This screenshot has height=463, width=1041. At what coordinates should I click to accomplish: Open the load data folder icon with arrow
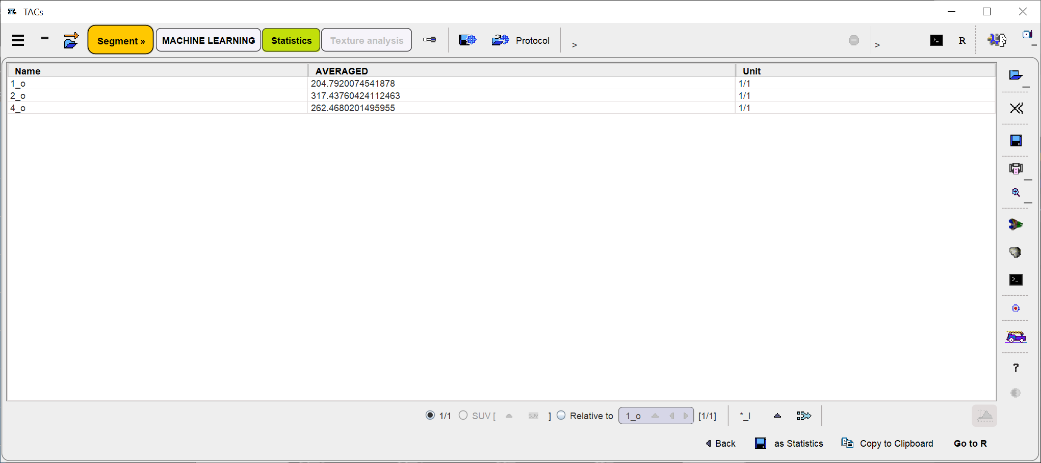[x=71, y=40]
